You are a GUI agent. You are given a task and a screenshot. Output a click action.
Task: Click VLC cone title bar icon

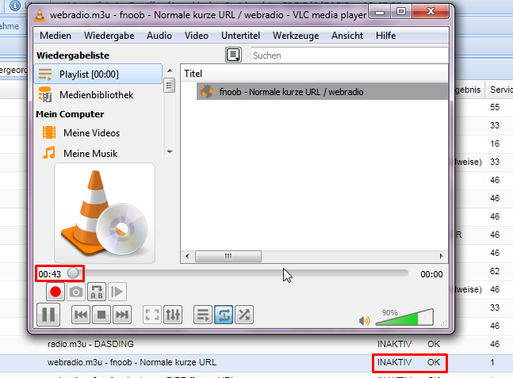point(40,15)
